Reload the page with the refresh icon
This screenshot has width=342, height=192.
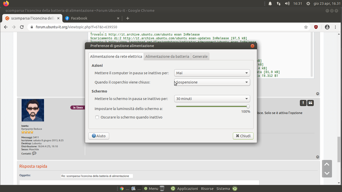[22, 27]
